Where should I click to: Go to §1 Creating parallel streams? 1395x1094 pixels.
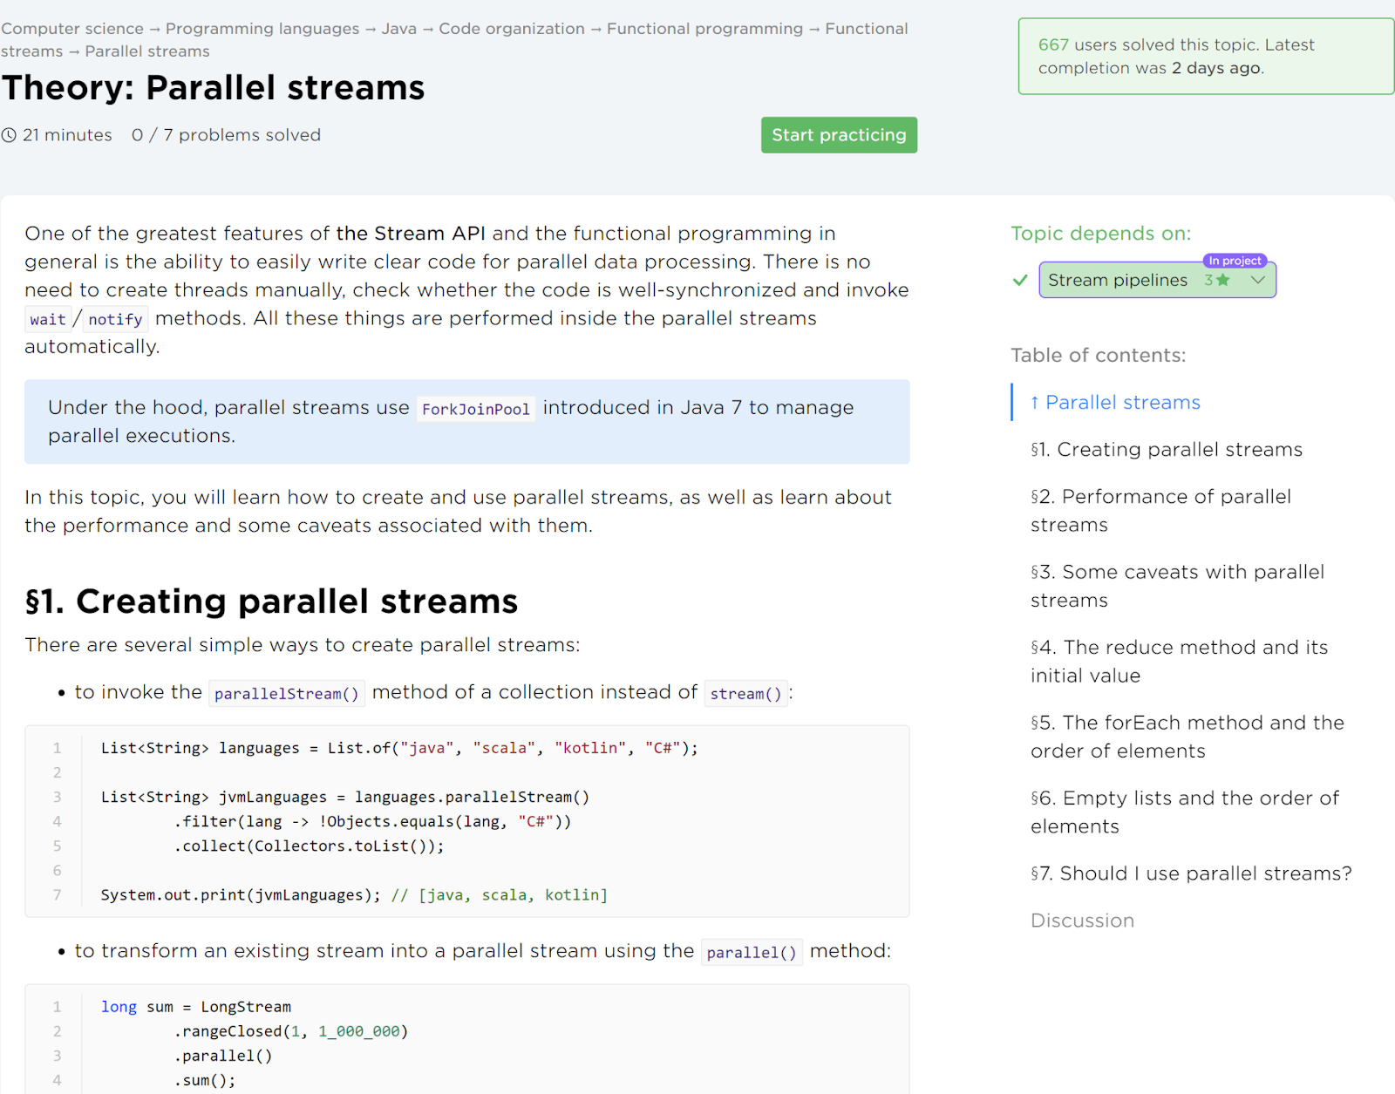click(1166, 450)
